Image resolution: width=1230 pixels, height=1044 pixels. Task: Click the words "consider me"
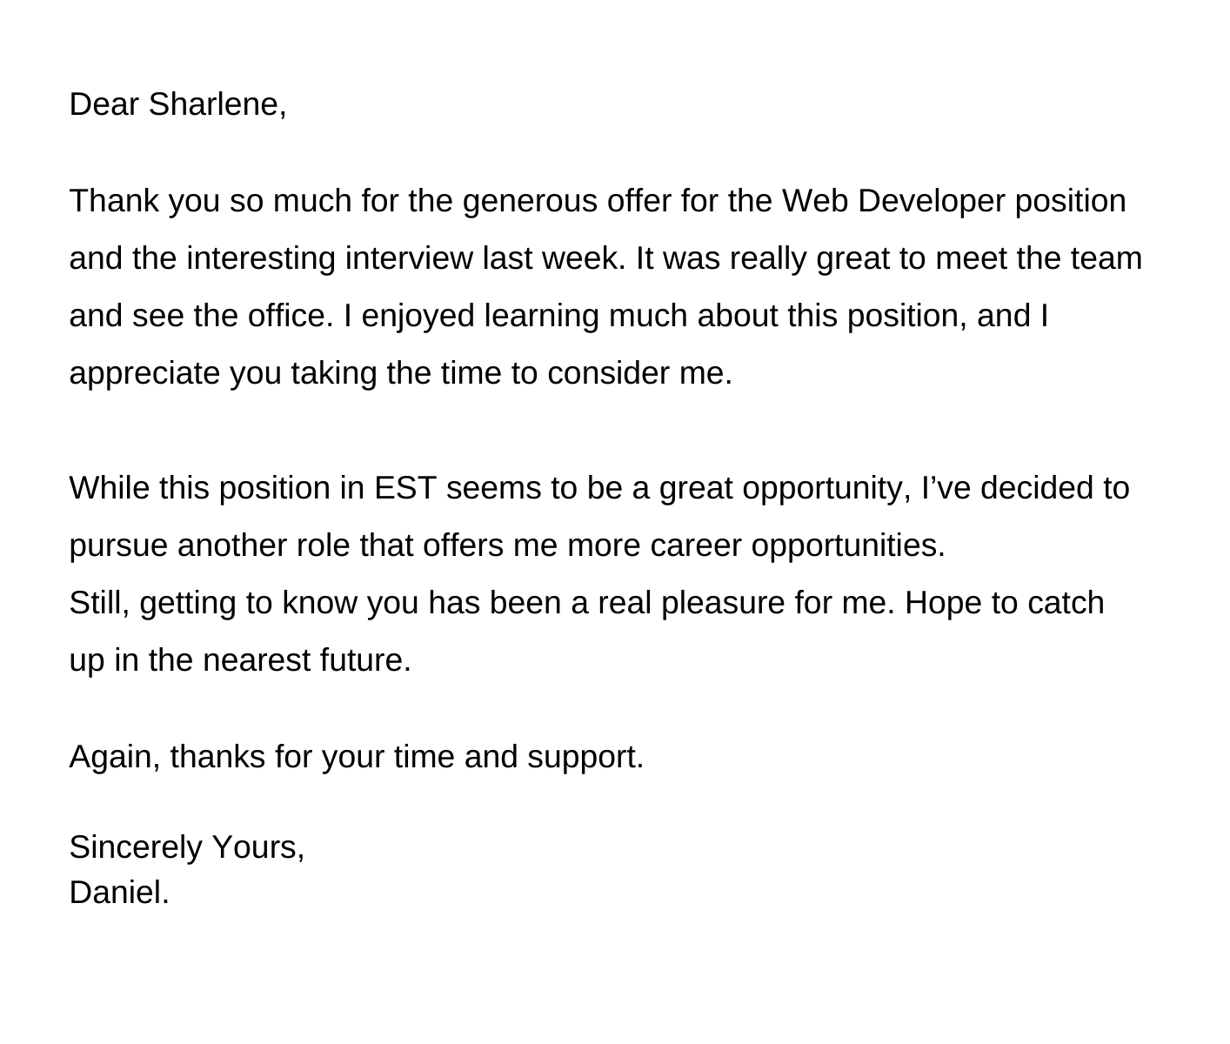click(638, 373)
